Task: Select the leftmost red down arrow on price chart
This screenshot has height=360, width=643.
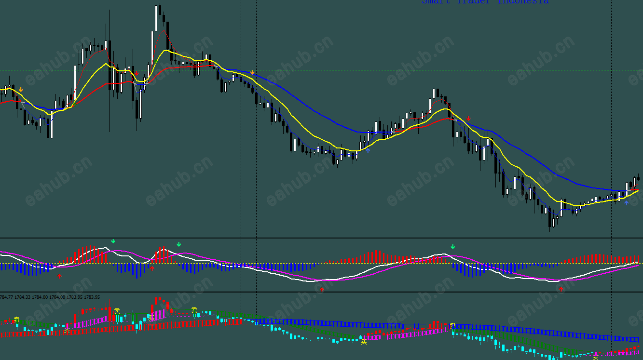Action: point(137,74)
